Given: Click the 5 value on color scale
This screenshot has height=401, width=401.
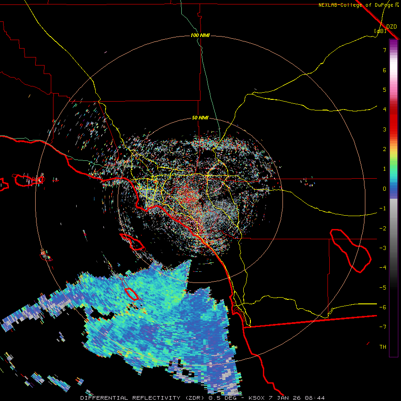Looking at the screenshot, I should point(385,90).
